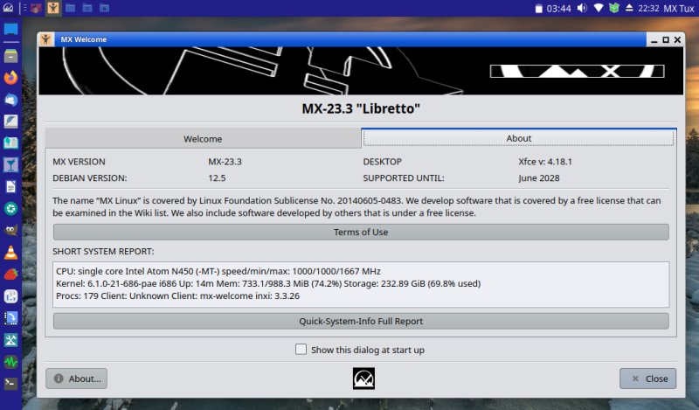Open Firefox from the dock
This screenshot has width=699, height=410.
coord(10,77)
